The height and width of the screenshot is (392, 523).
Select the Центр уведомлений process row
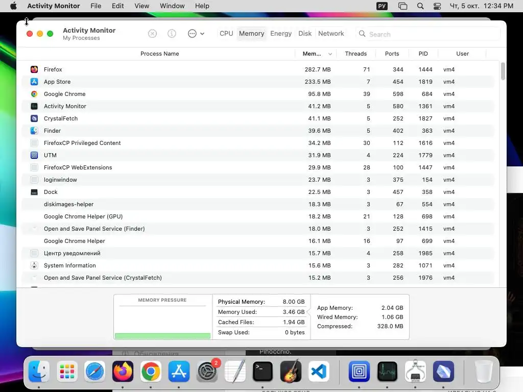tap(258, 253)
